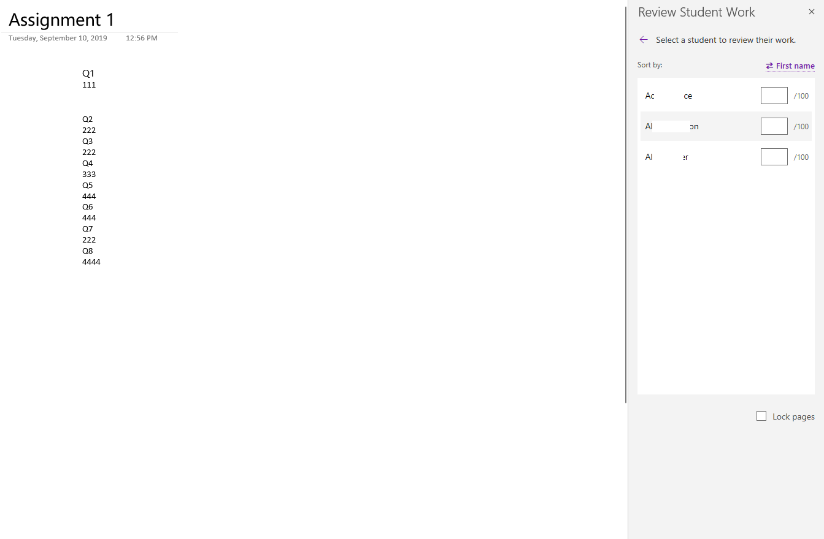
Task: Go back using the purple arrow icon
Action: [644, 40]
